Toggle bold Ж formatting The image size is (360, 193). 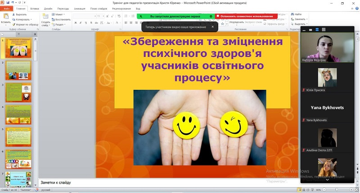tap(76, 22)
